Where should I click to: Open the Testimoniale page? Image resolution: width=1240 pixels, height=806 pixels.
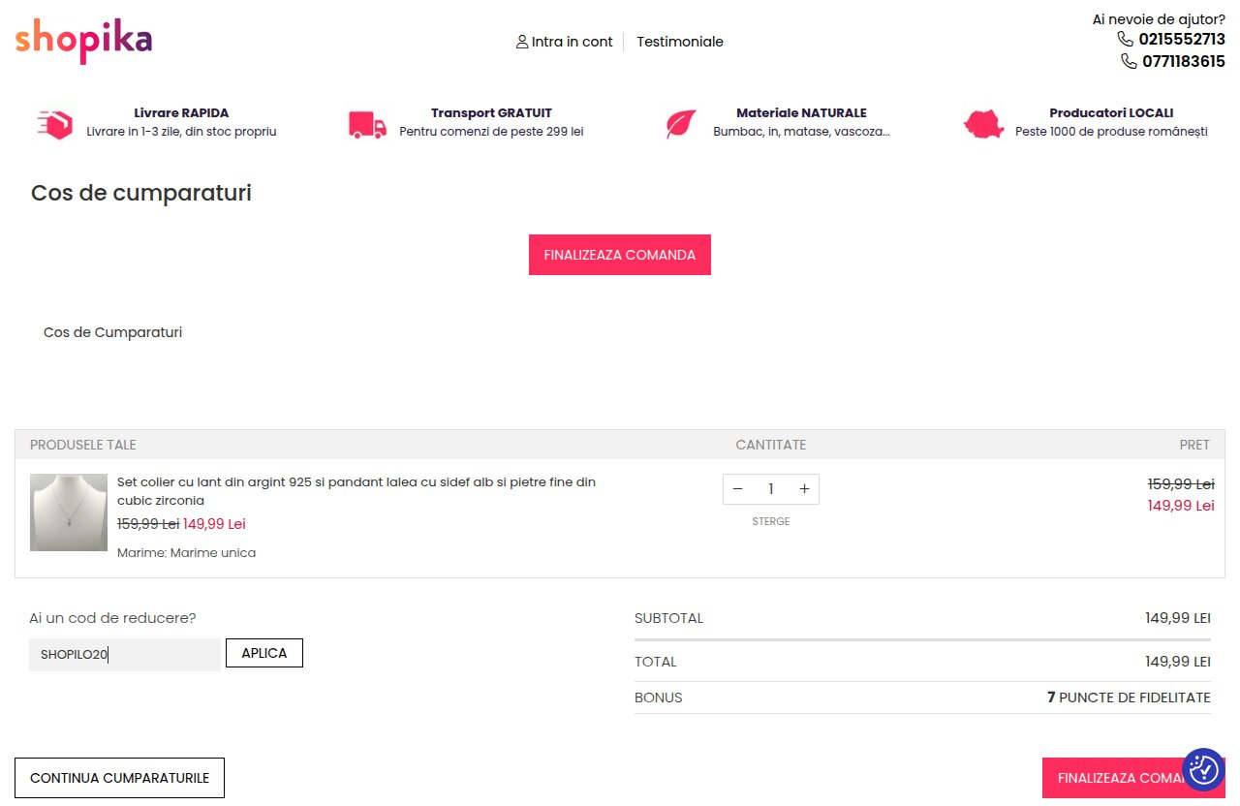(680, 42)
